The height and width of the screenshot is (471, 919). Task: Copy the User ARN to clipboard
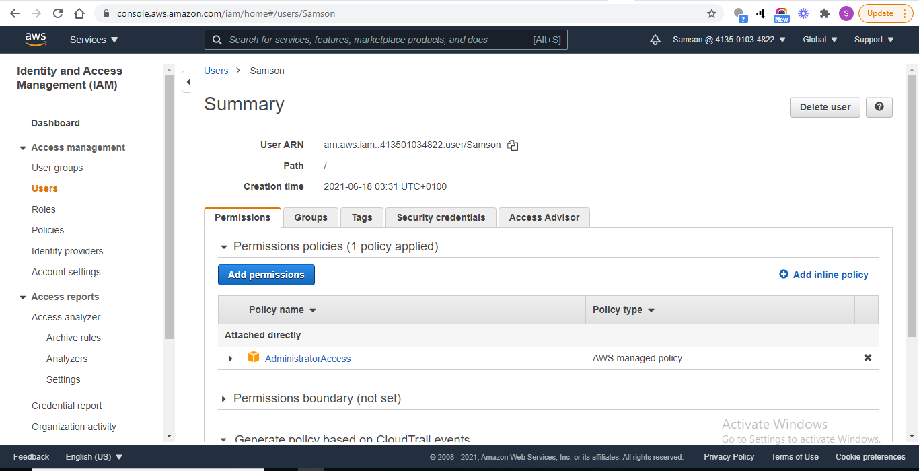[x=512, y=145]
